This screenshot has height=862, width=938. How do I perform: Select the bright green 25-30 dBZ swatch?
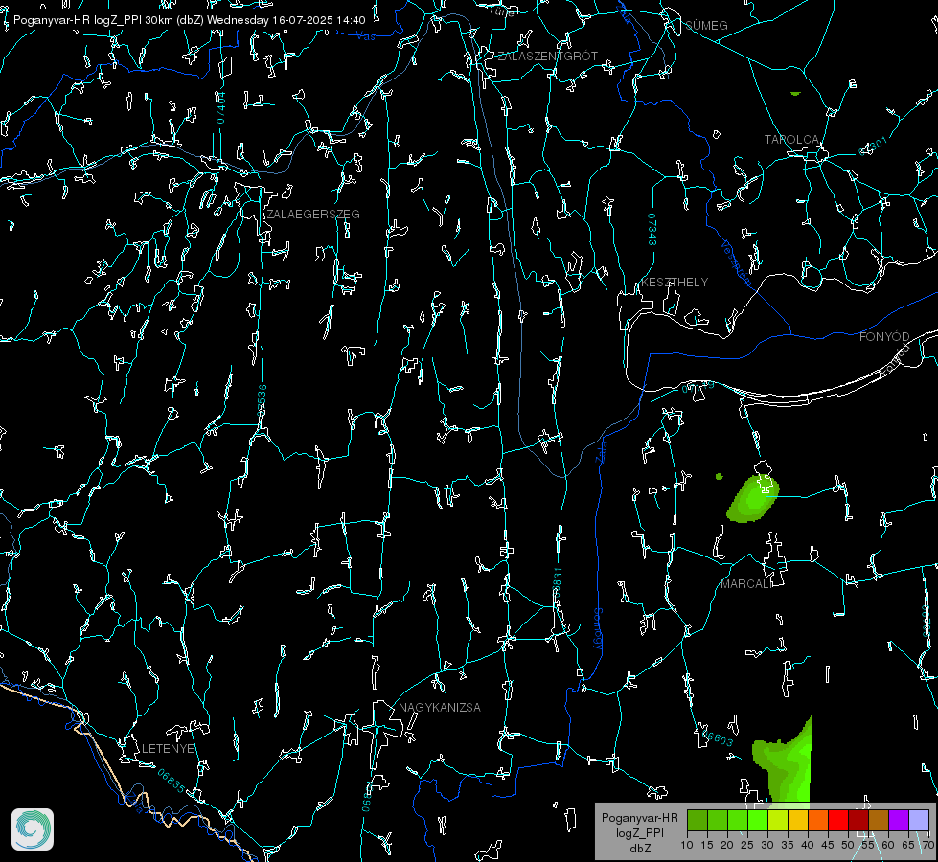[758, 820]
